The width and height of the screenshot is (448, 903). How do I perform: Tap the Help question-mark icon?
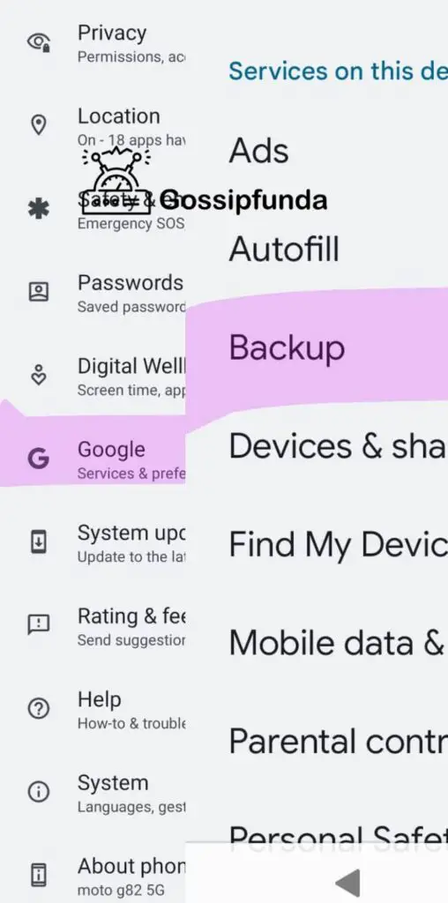tap(39, 709)
